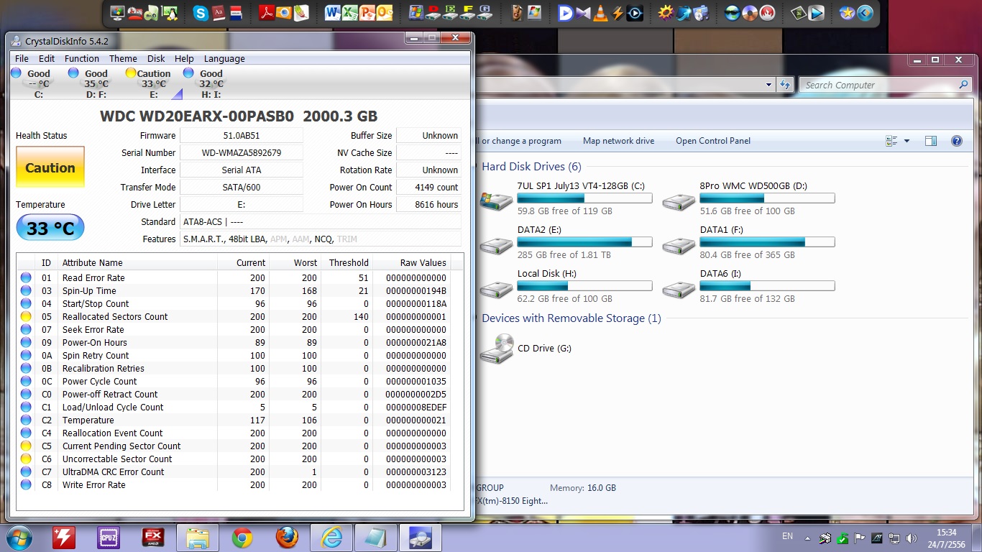The height and width of the screenshot is (552, 982).
Task: Open the Aa dictionary icon in dock
Action: 218,13
